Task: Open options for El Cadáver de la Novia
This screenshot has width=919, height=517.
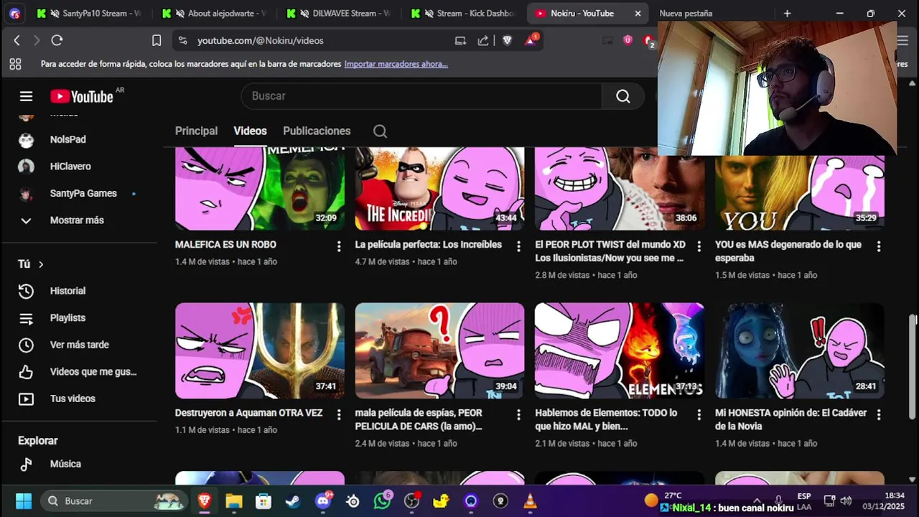Action: tap(879, 415)
